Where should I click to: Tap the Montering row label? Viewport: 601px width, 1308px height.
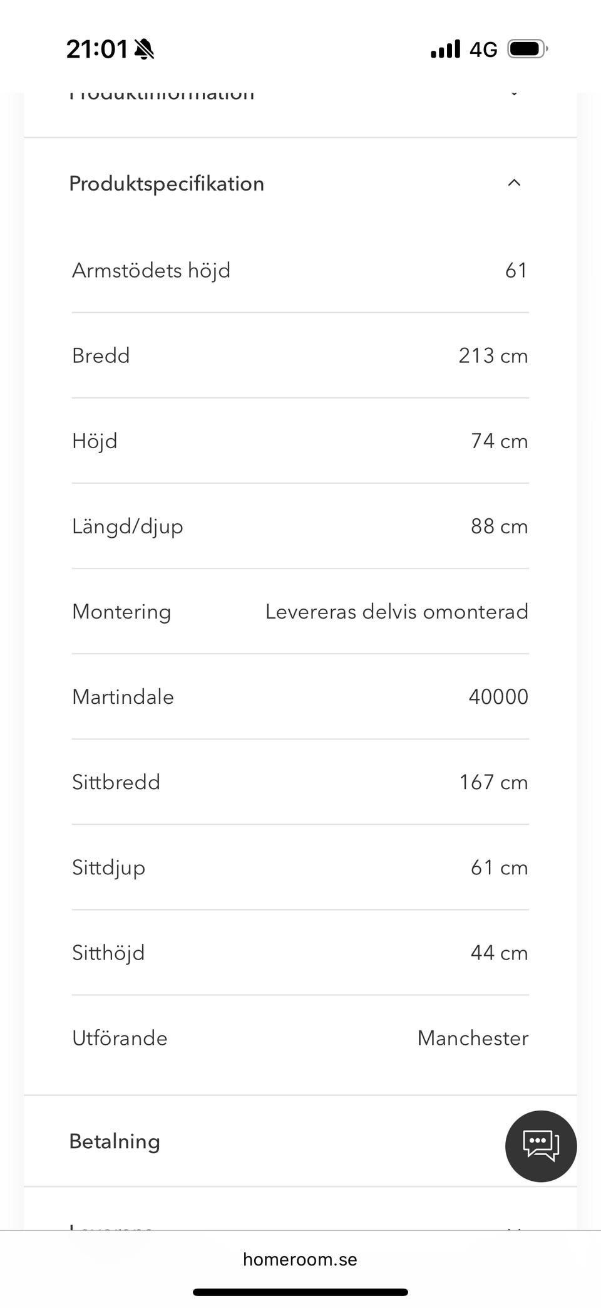121,611
